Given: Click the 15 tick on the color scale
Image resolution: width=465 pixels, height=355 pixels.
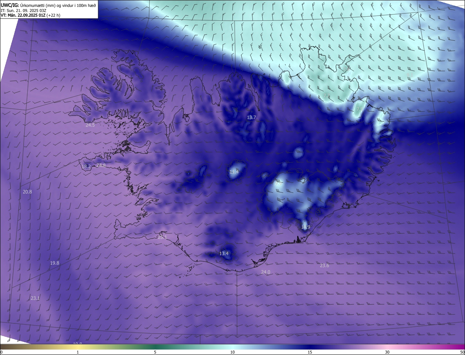Looking at the screenshot, I should 310,352.
